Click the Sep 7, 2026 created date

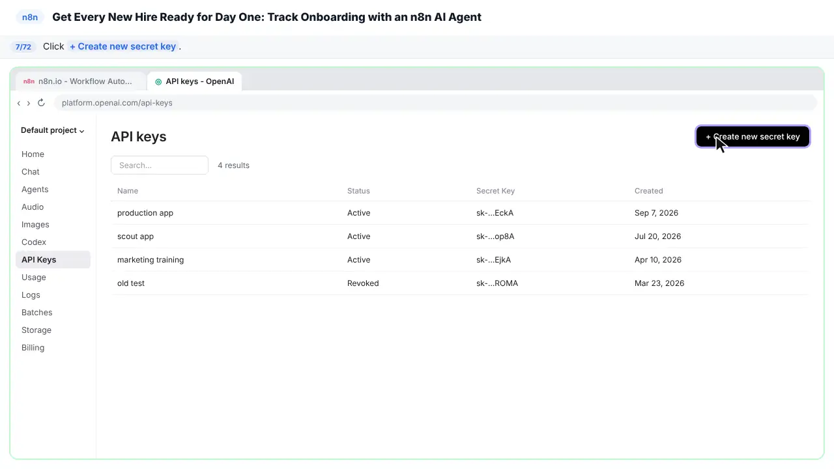pyautogui.click(x=657, y=213)
